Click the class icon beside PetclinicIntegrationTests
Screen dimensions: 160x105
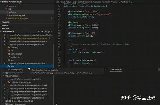(x=9, y=82)
